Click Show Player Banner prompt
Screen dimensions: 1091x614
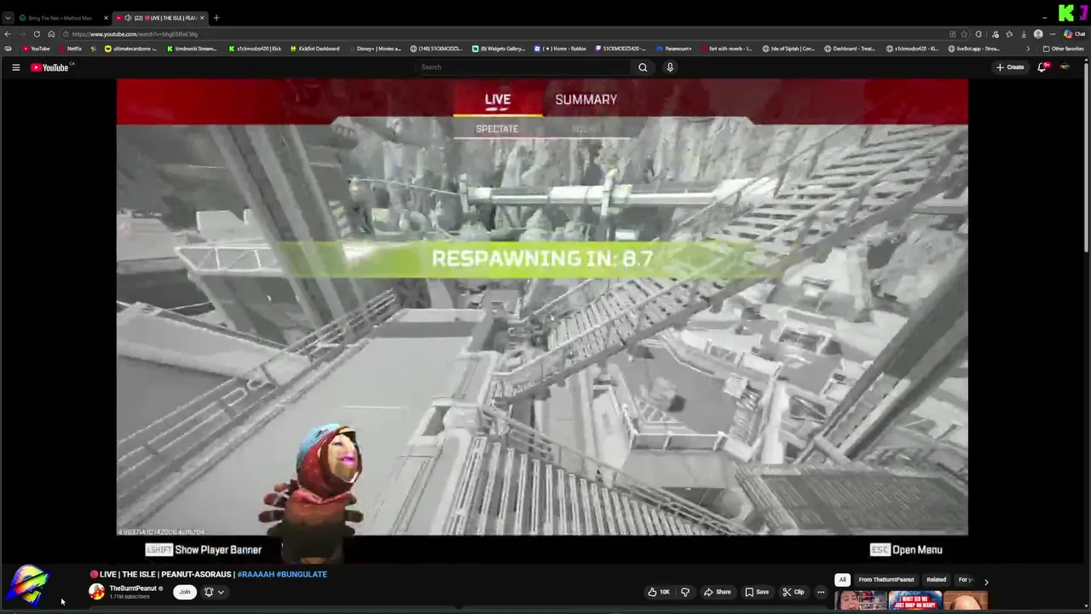(x=204, y=550)
